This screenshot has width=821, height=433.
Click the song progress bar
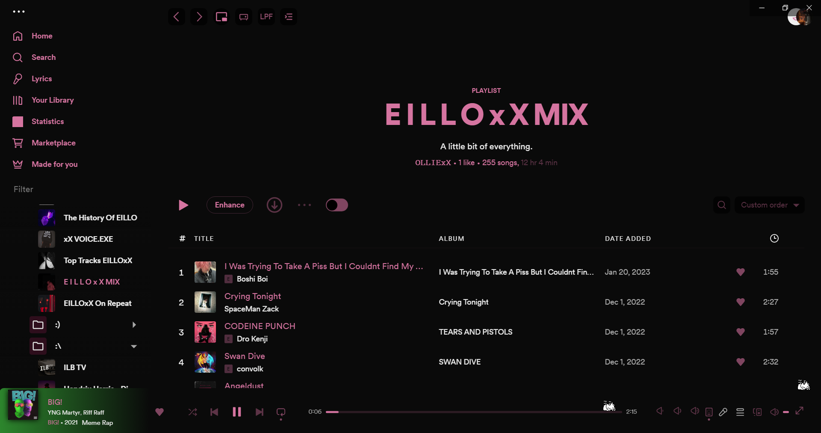tap(474, 412)
